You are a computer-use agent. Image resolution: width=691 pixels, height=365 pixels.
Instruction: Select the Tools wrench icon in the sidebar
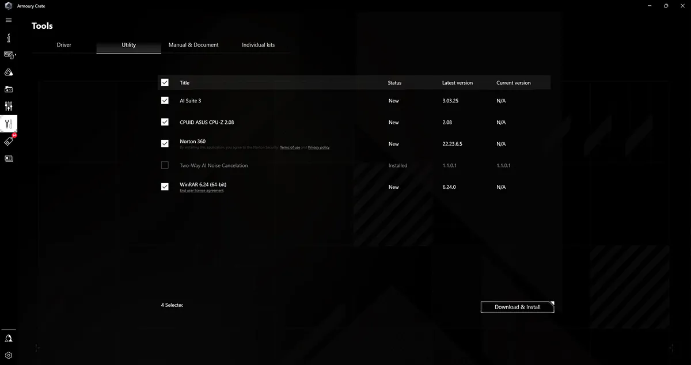(9, 124)
